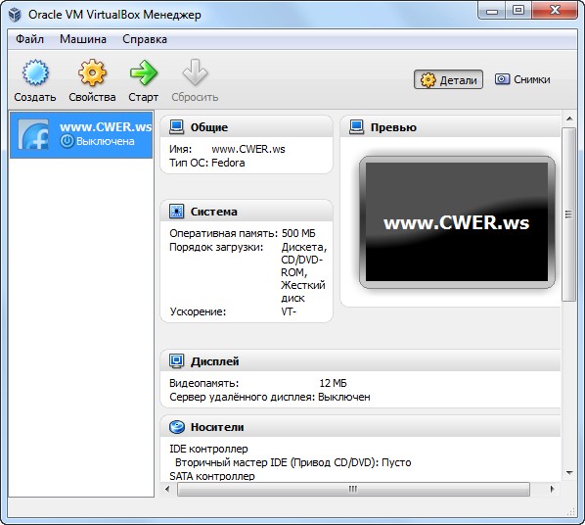Image resolution: width=585 pixels, height=525 pixels.
Task: Click the vertical scrollbar thumb in details pane
Action: pos(569,215)
